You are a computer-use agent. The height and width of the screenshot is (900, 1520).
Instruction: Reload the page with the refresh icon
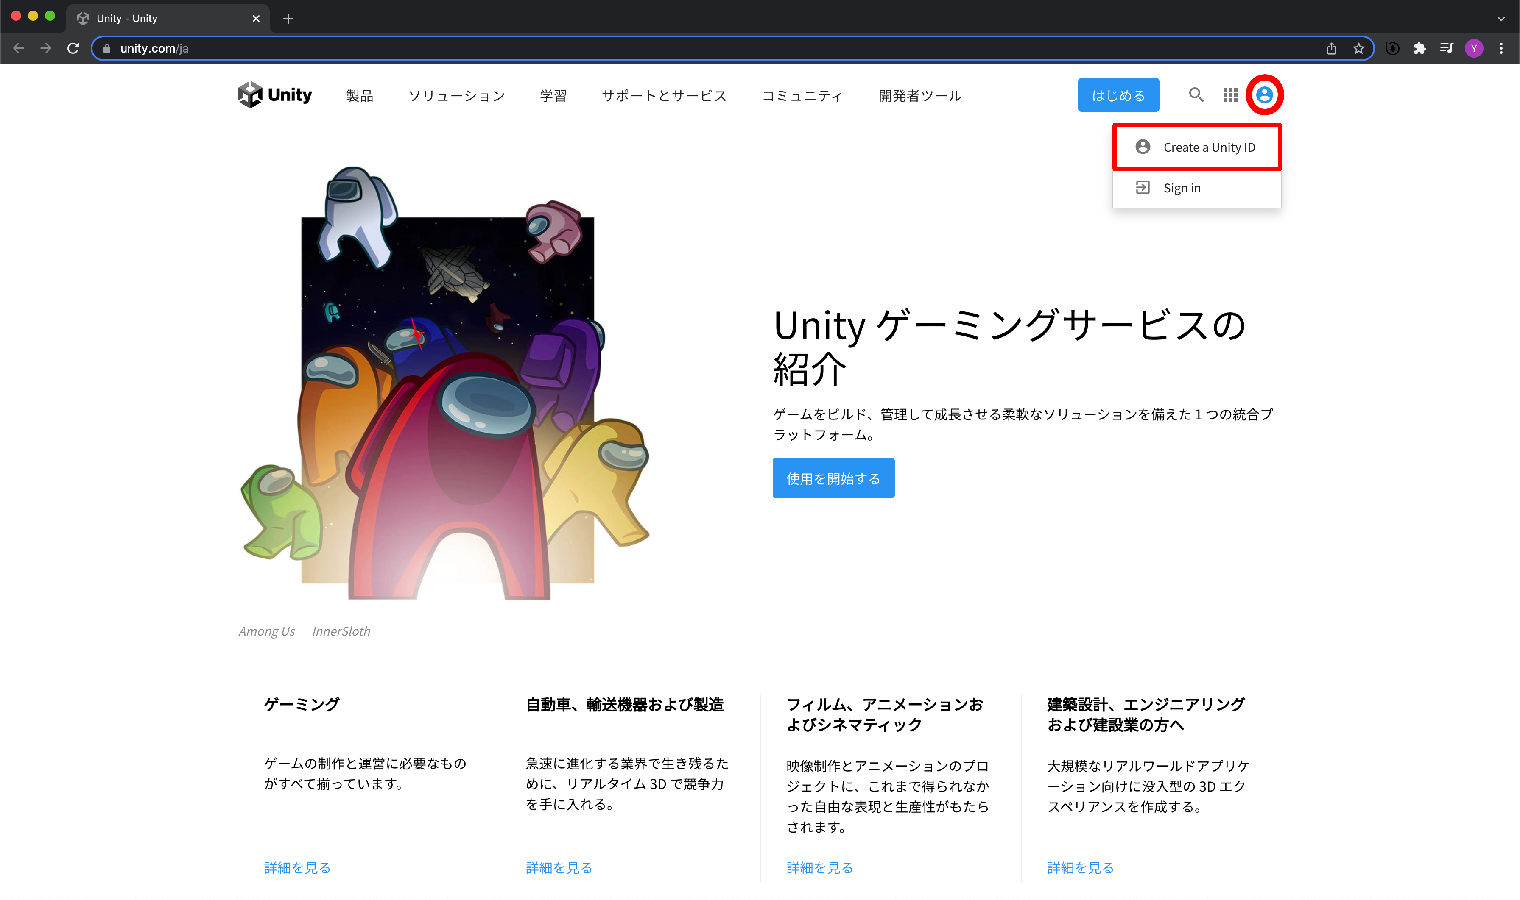click(73, 49)
